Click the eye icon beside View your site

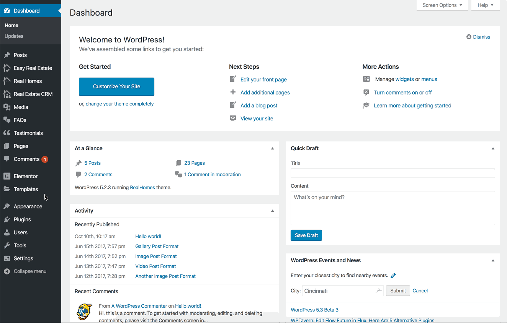[x=233, y=118]
